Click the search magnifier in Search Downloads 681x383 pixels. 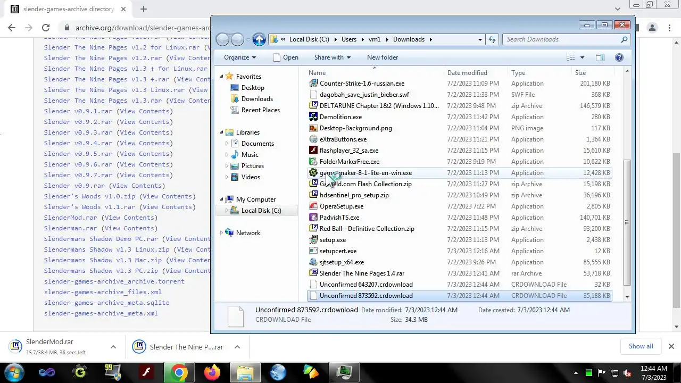(624, 39)
